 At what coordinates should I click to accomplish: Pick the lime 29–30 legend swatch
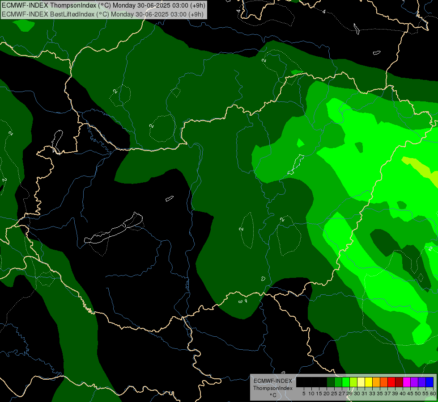353,382
